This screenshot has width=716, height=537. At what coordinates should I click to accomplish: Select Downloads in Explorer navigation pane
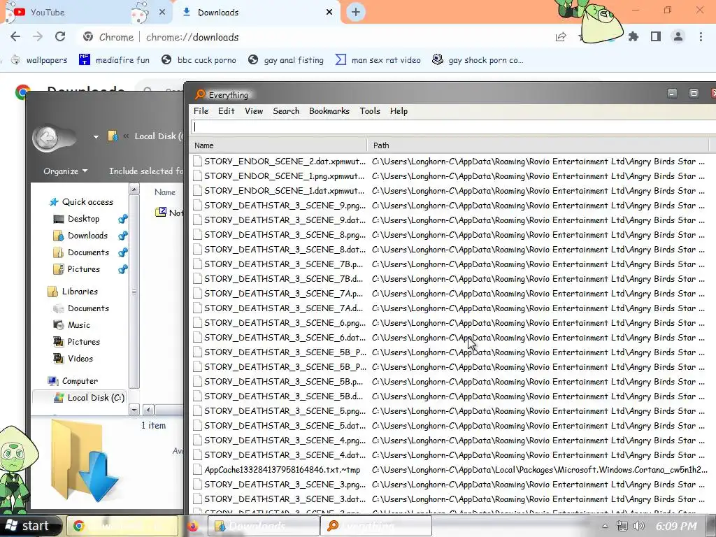coord(81,236)
